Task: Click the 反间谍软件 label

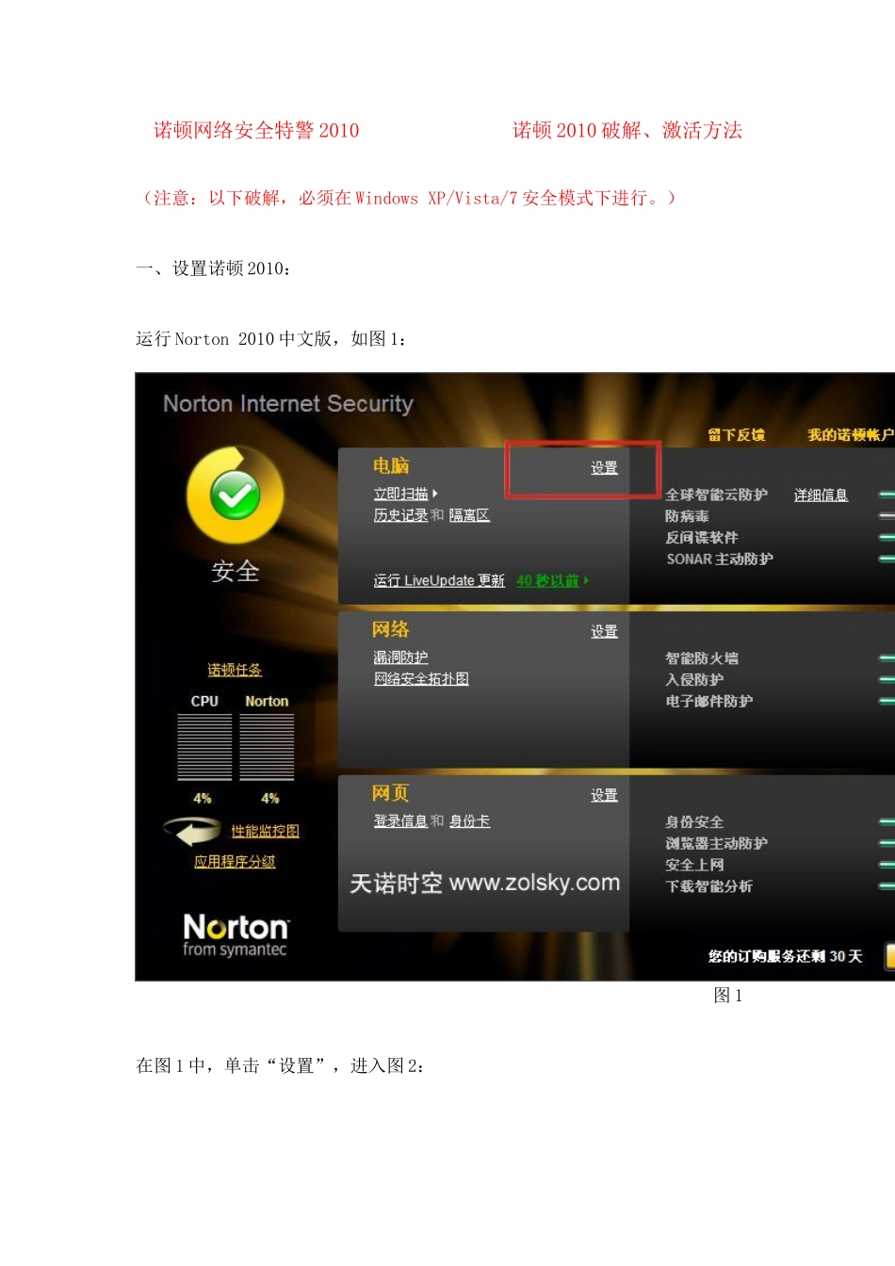Action: point(701,538)
